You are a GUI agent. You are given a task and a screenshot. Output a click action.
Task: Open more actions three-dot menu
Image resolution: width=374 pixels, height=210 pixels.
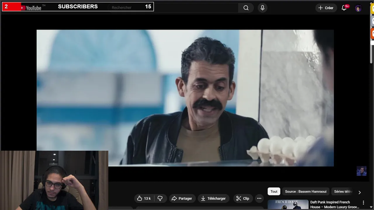(x=259, y=198)
